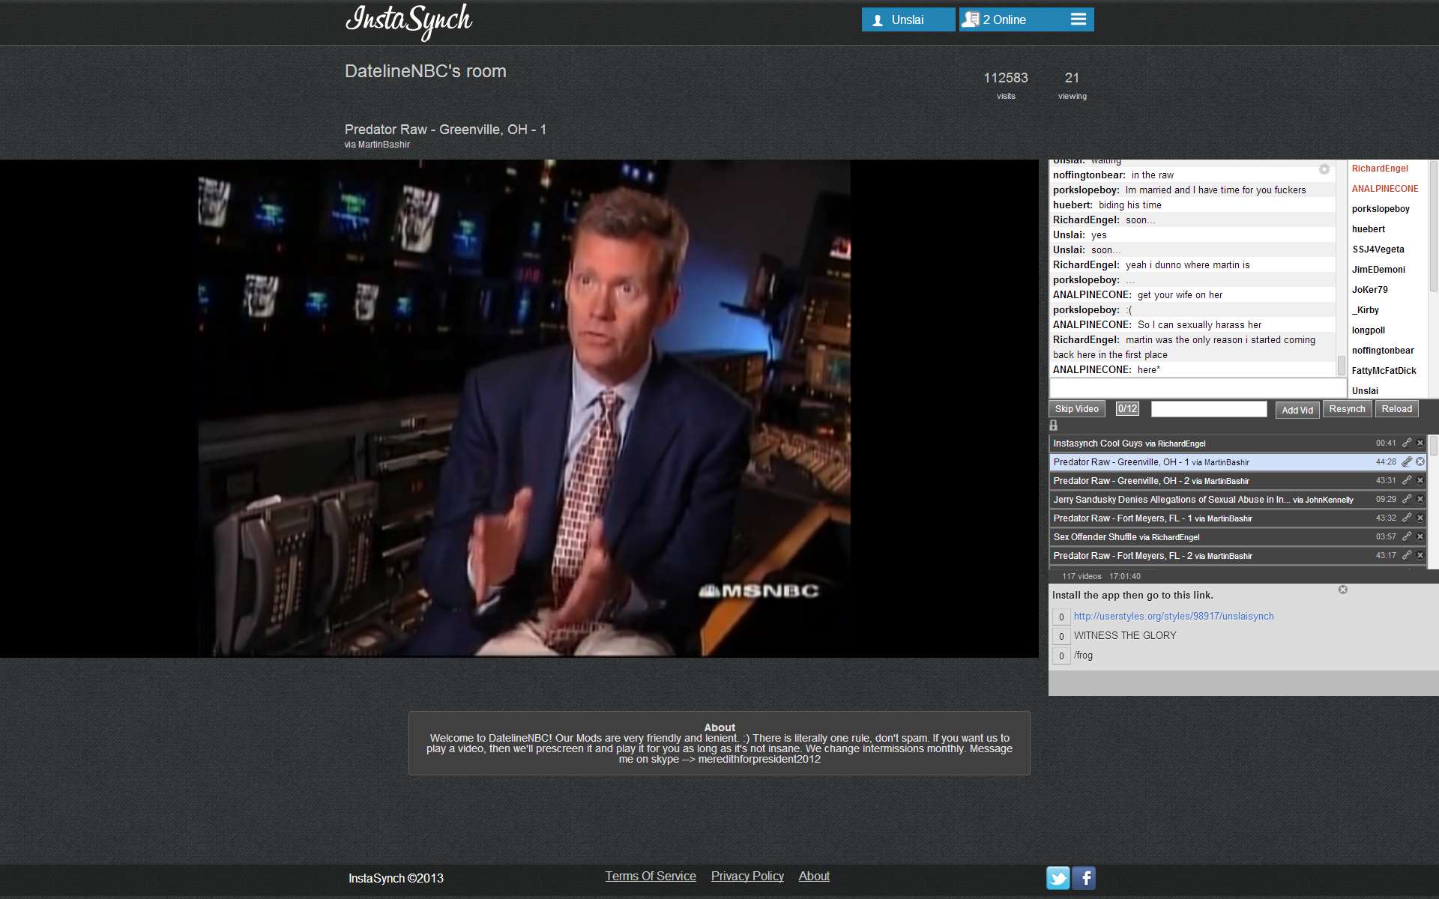
Task: Toggle the playlist lock icon
Action: pos(1053,426)
